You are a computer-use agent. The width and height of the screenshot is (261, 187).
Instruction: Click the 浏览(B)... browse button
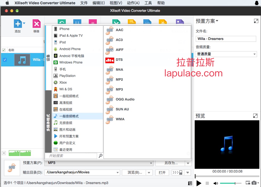coord(135,173)
